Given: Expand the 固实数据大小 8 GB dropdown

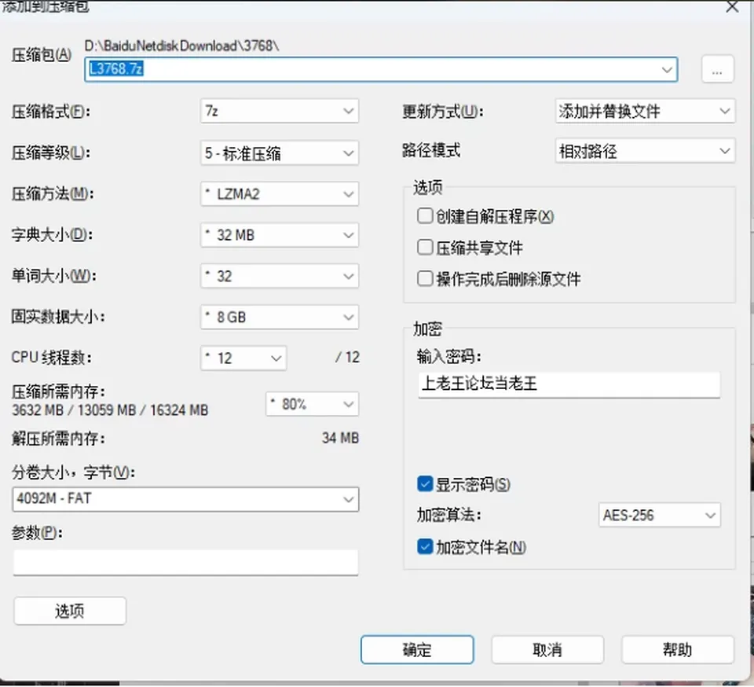Looking at the screenshot, I should pyautogui.click(x=280, y=317).
